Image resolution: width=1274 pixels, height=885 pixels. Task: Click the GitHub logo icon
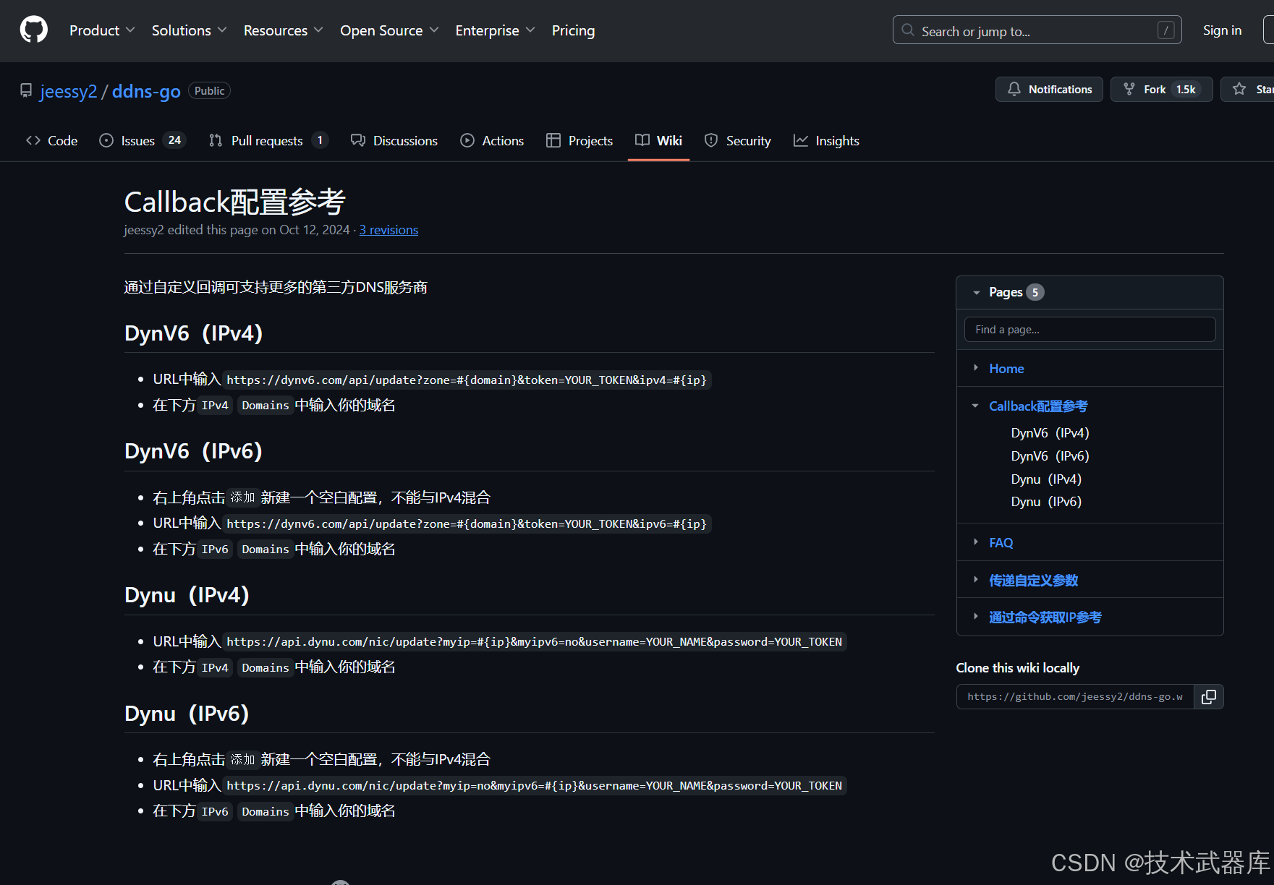tap(33, 30)
